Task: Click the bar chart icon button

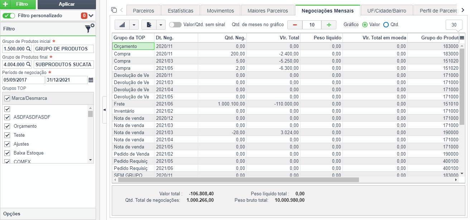Action: point(122,25)
